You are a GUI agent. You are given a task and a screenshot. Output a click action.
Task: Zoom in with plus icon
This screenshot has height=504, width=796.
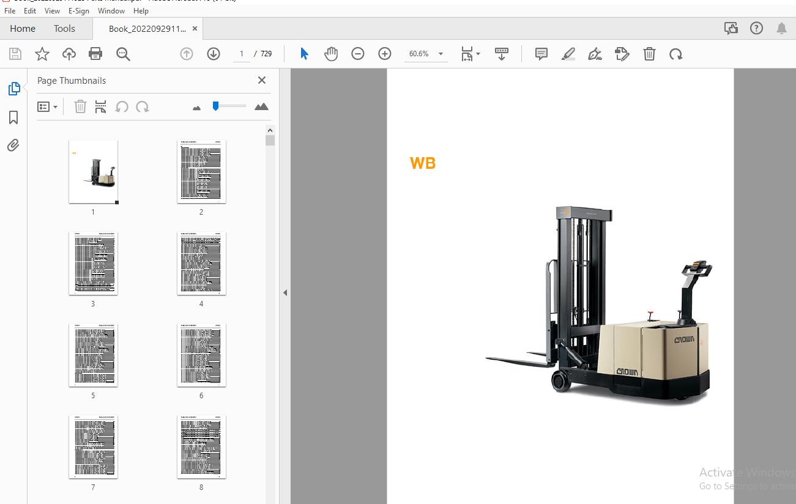coord(385,54)
